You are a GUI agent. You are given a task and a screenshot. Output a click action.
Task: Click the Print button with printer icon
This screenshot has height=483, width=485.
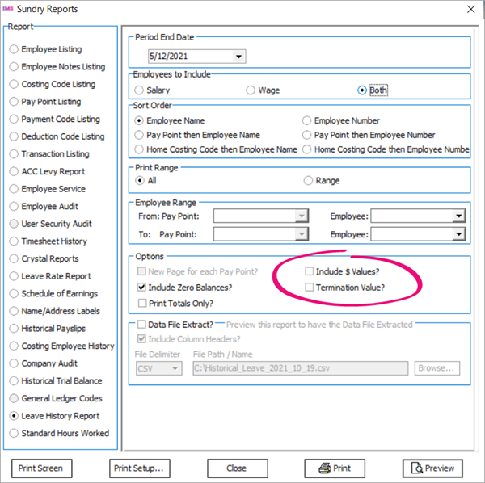click(x=334, y=468)
